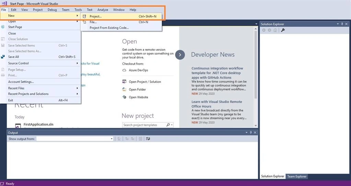Close the Output panel

pos(255,133)
